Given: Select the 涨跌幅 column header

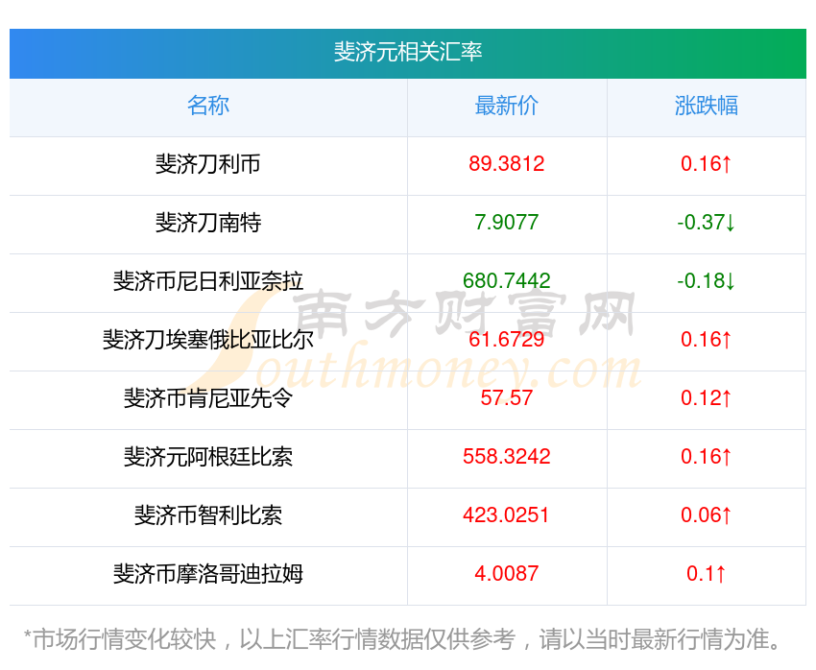Looking at the screenshot, I should click(707, 106).
